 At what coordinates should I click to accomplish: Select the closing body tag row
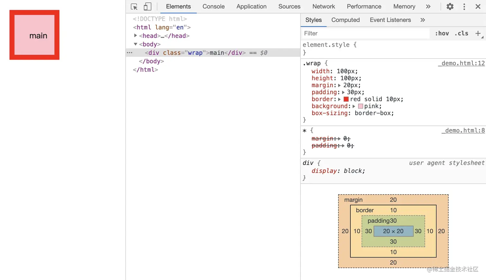(151, 61)
